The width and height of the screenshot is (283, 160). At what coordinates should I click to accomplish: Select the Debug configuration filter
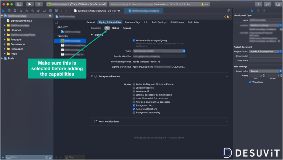(x=116, y=28)
